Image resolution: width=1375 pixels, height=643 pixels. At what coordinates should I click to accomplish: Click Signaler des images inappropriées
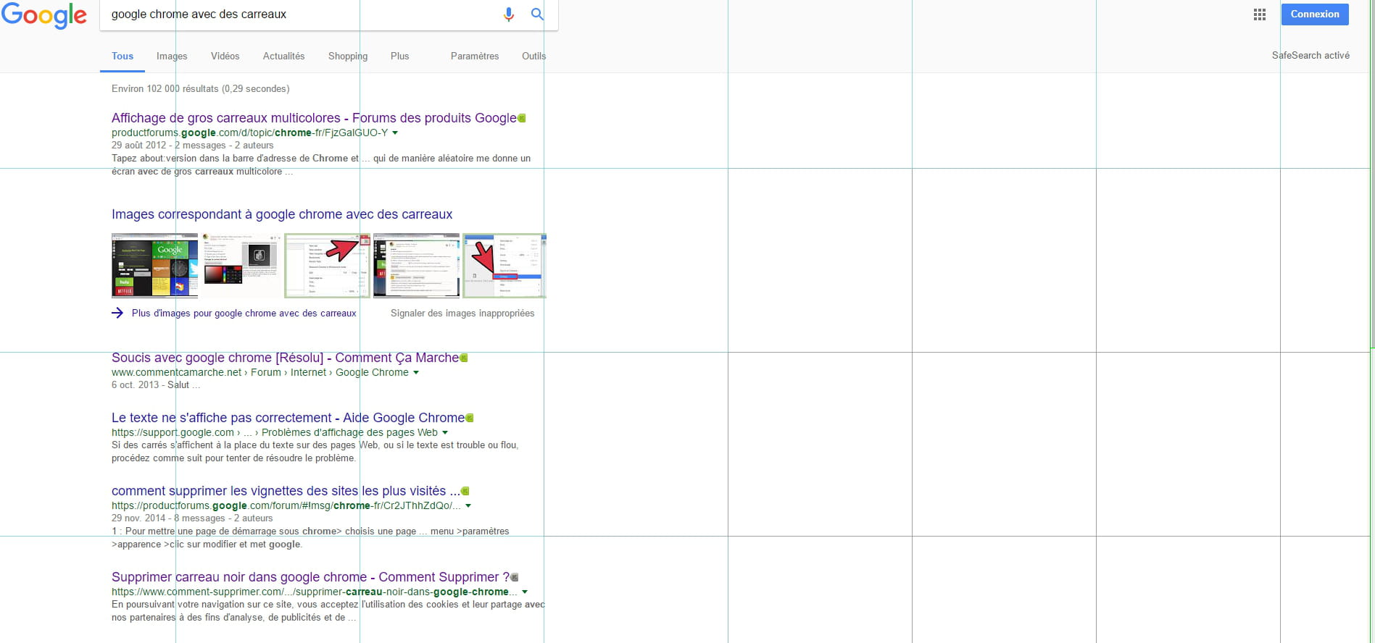462,313
